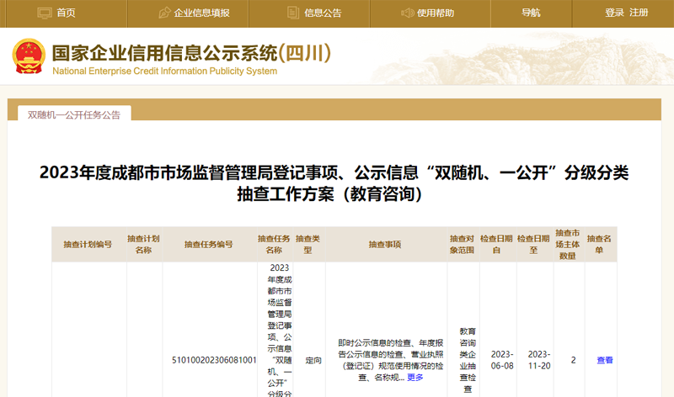674x397 pixels.
Task: Click the 抽查名单 column header
Action: 599,244
